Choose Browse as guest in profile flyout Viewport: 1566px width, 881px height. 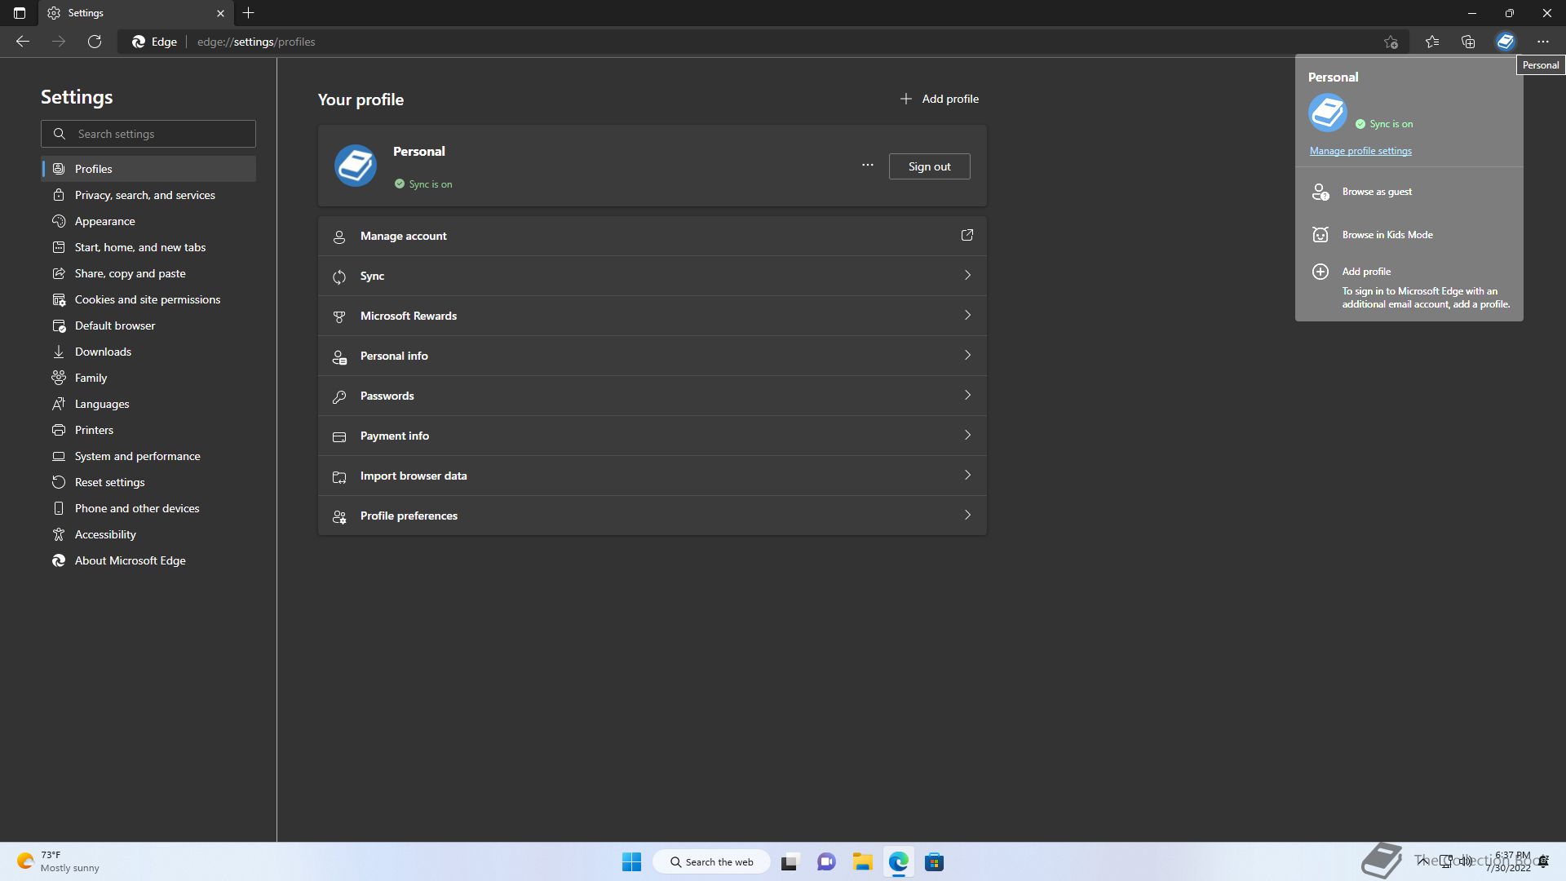click(x=1409, y=192)
